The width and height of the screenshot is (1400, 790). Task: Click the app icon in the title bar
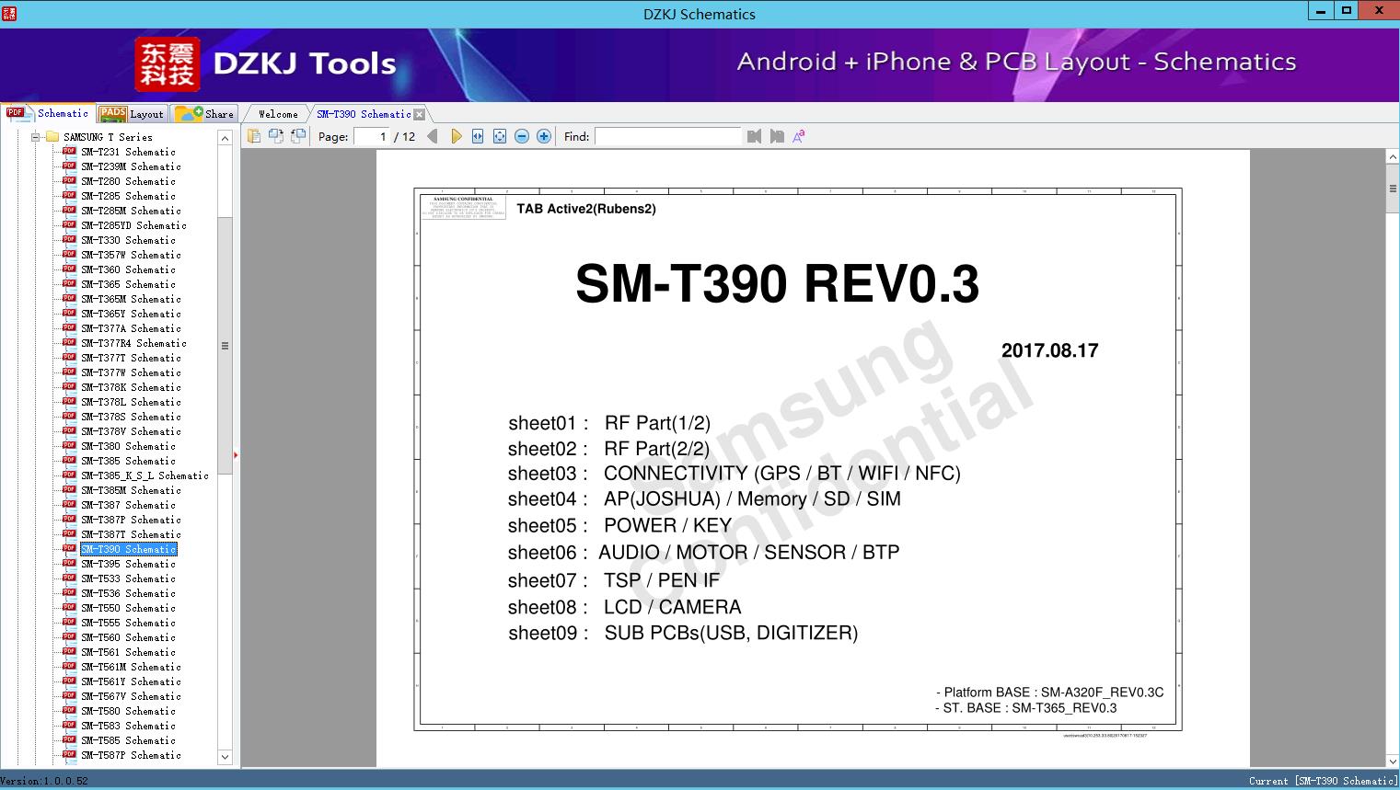coord(8,12)
